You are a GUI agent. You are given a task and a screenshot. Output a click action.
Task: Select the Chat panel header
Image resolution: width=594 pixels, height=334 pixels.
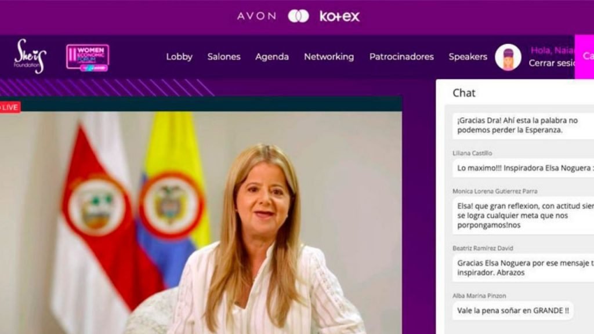[x=464, y=93]
